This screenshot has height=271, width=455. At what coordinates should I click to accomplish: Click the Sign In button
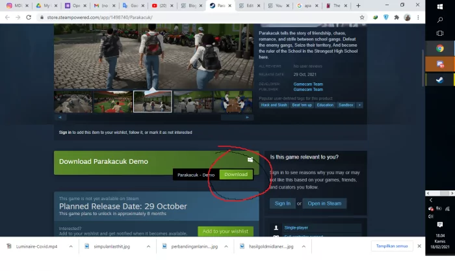282,203
